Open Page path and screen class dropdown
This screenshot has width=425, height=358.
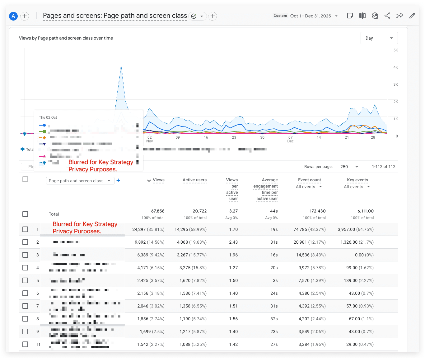tap(80, 181)
